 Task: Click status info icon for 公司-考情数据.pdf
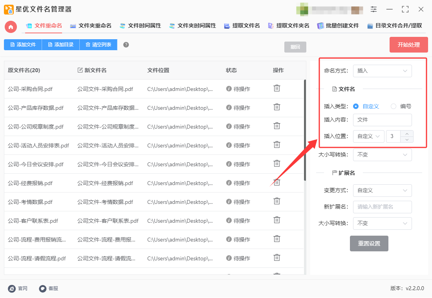click(x=229, y=202)
